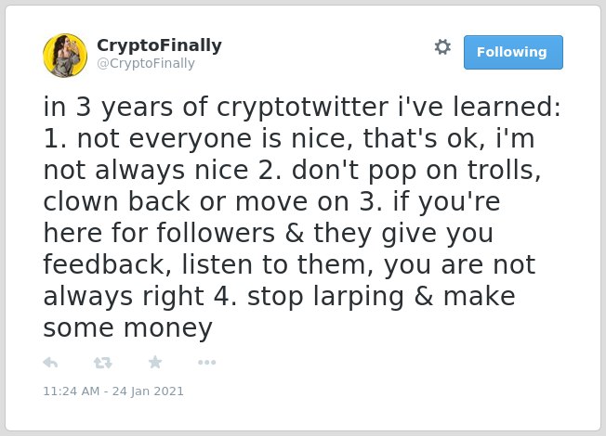Image resolution: width=606 pixels, height=436 pixels.
Task: Open the more options ellipsis icon
Action: coord(206,363)
